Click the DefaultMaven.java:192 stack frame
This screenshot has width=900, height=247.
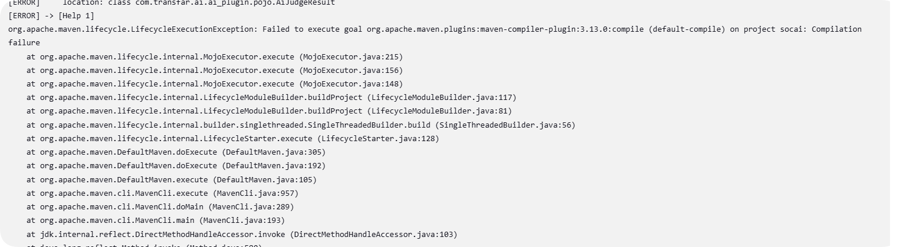(273, 166)
